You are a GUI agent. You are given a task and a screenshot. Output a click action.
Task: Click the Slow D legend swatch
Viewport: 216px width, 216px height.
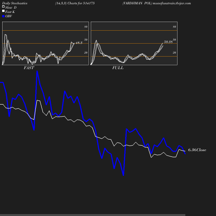coord(3,6)
